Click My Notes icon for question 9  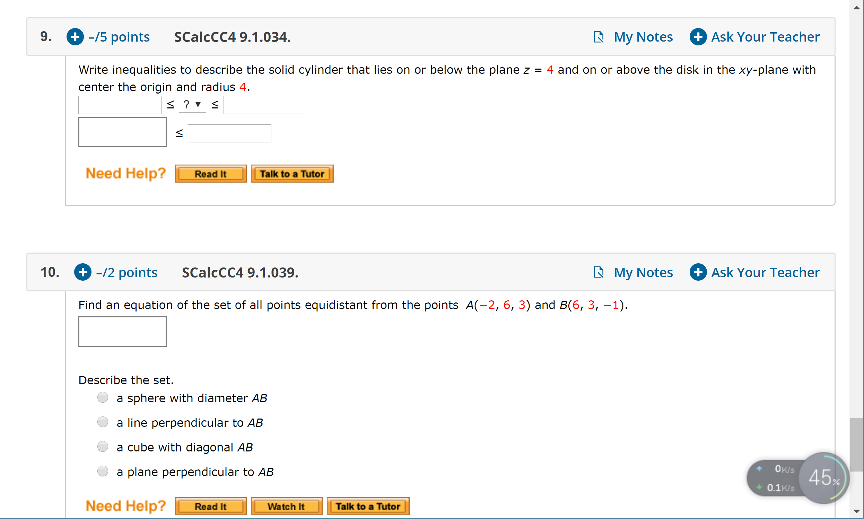tap(599, 37)
